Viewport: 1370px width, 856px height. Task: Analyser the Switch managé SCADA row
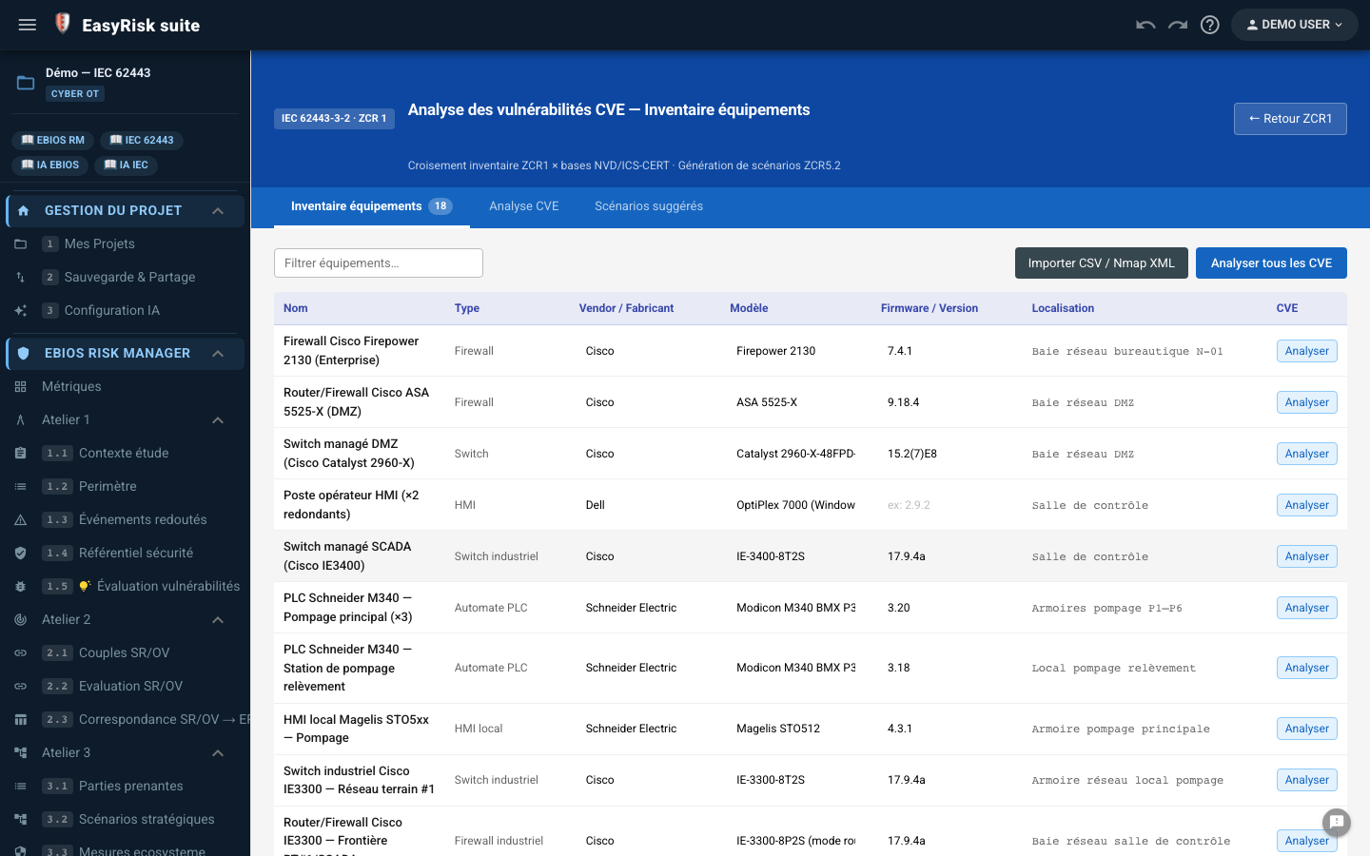coord(1307,556)
